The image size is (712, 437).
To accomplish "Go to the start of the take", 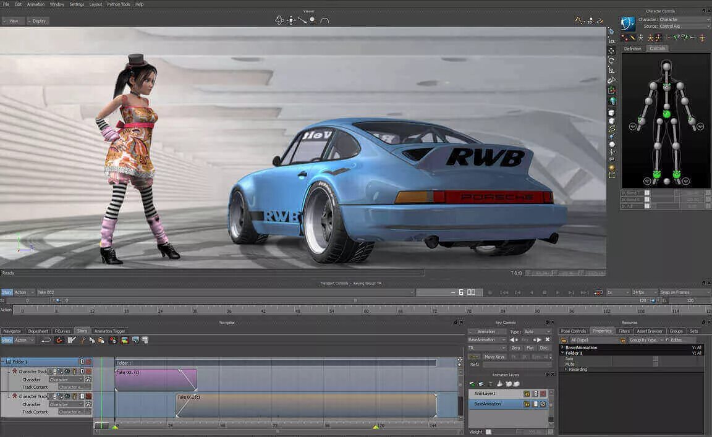I will 504,292.
